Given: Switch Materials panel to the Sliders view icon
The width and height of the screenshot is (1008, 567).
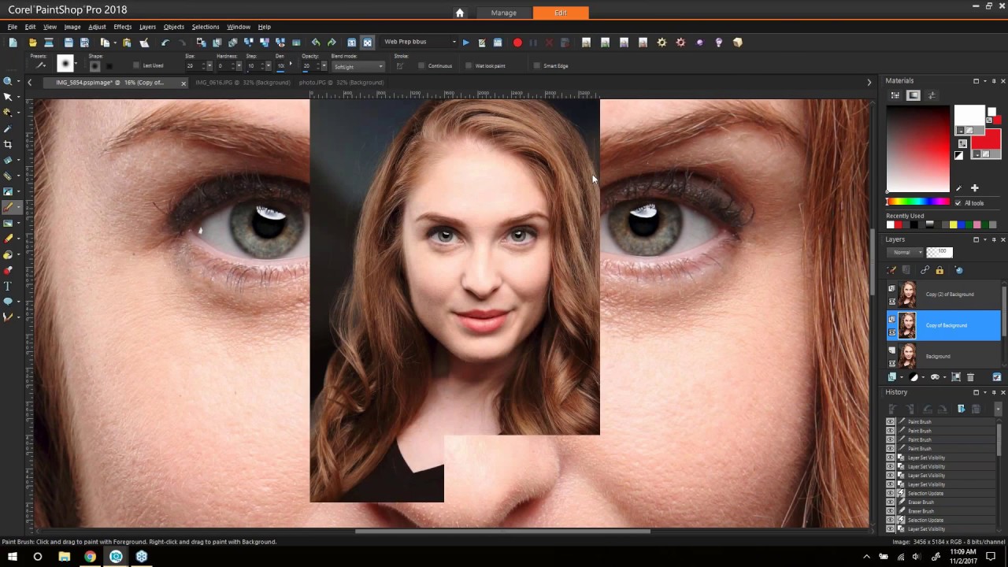Looking at the screenshot, I should tap(932, 95).
